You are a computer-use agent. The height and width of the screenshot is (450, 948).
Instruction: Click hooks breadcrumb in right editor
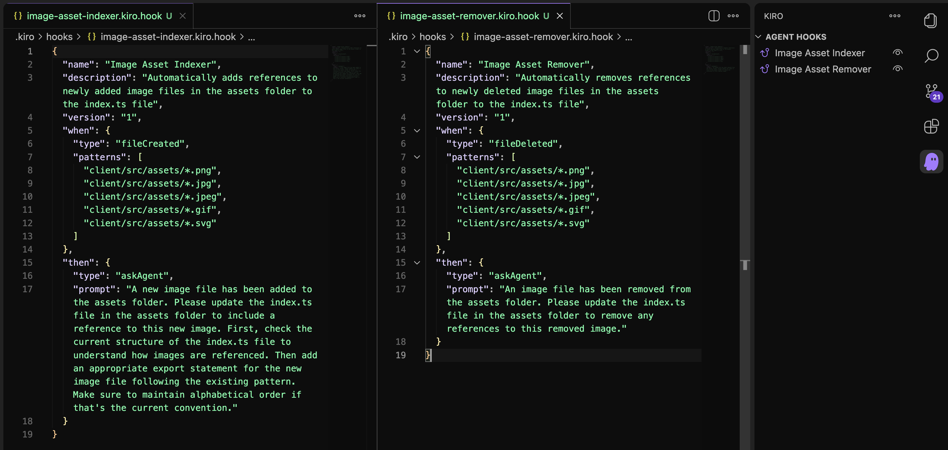click(x=432, y=37)
